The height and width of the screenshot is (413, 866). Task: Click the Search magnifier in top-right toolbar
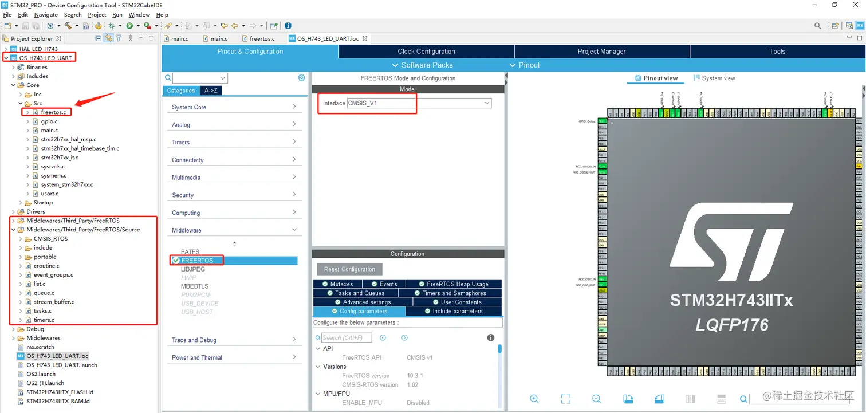tap(818, 26)
